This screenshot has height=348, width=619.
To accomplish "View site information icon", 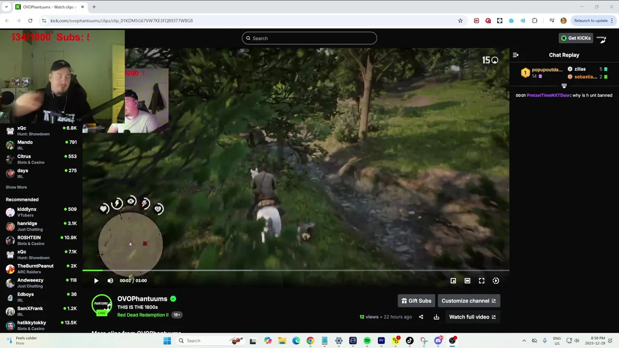I will click(x=44, y=21).
